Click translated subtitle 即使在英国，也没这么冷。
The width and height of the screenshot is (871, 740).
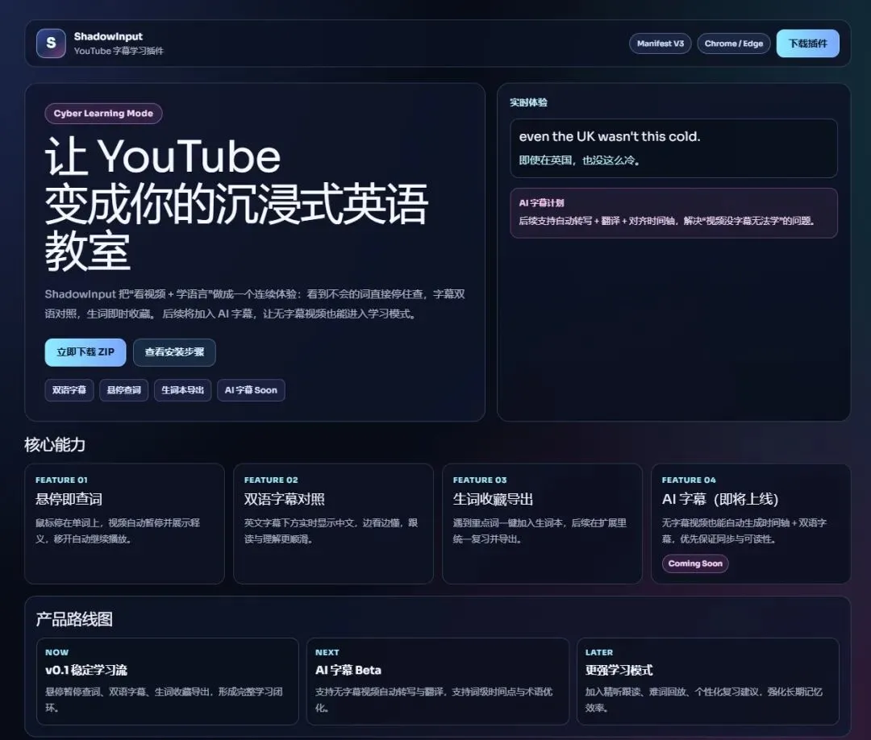580,160
